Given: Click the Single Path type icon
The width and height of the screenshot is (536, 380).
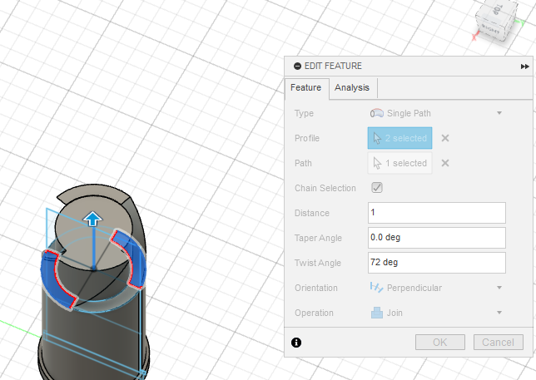Looking at the screenshot, I should (377, 113).
